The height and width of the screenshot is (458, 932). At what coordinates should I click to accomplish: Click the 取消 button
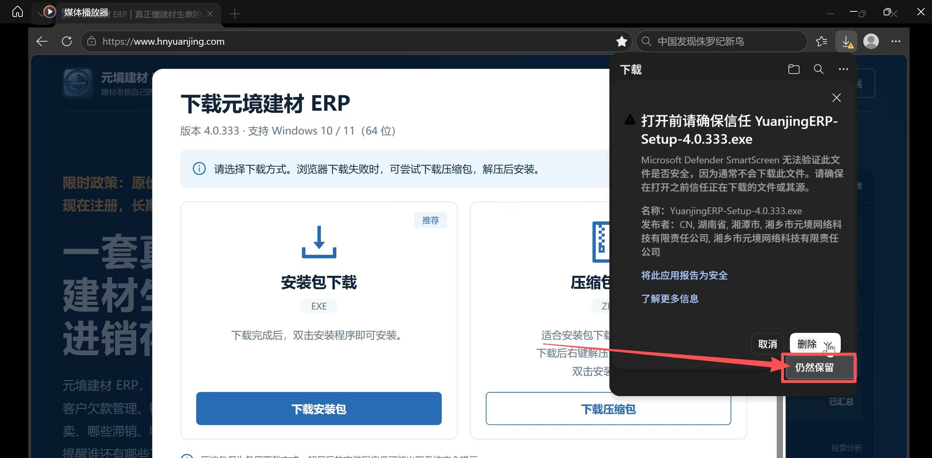click(768, 344)
